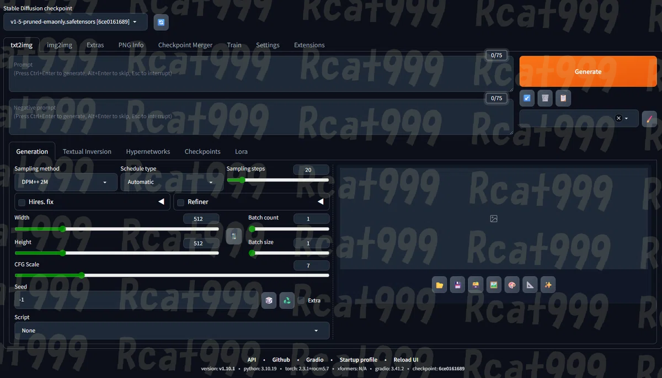Enable the Hires. fix checkbox
The width and height of the screenshot is (662, 378).
click(x=22, y=202)
